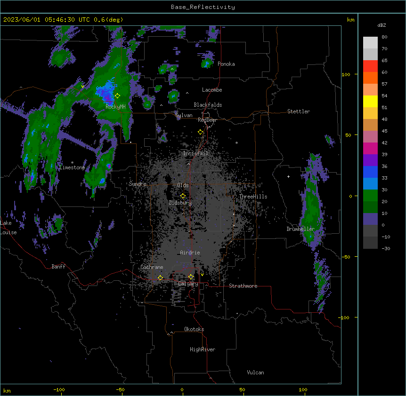Click the Limestone label
This screenshot has height=396, width=406.
(72, 167)
